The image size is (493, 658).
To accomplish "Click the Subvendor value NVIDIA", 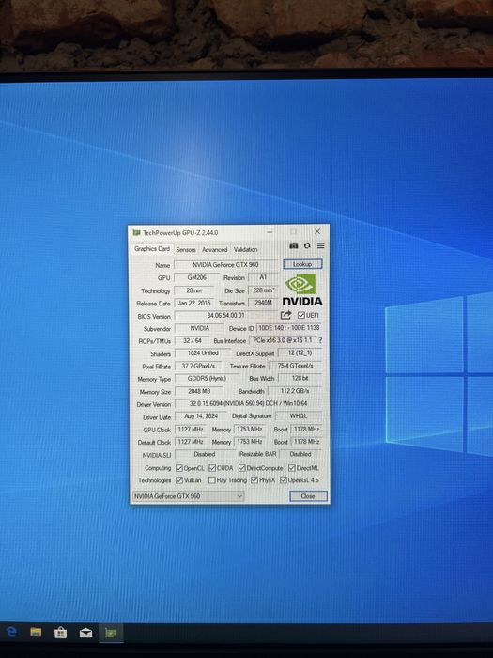I will coord(199,328).
